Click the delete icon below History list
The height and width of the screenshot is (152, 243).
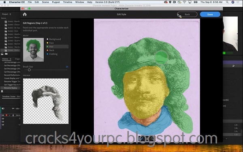click(2, 92)
